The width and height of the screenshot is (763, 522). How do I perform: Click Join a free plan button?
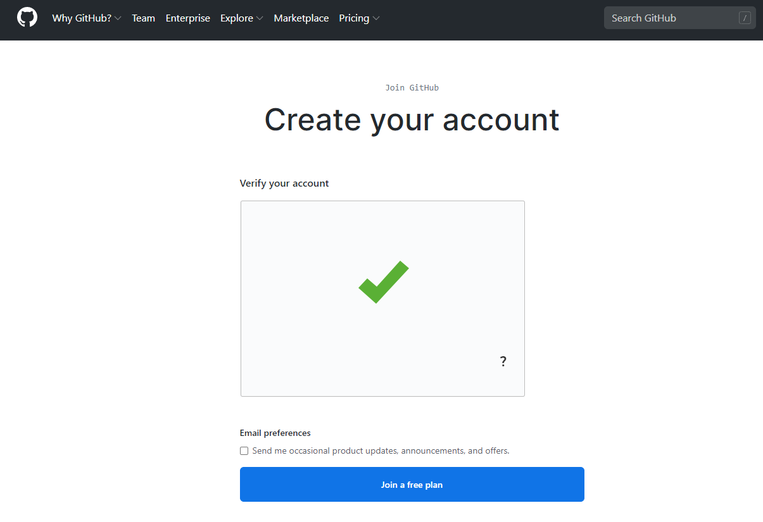point(412,485)
